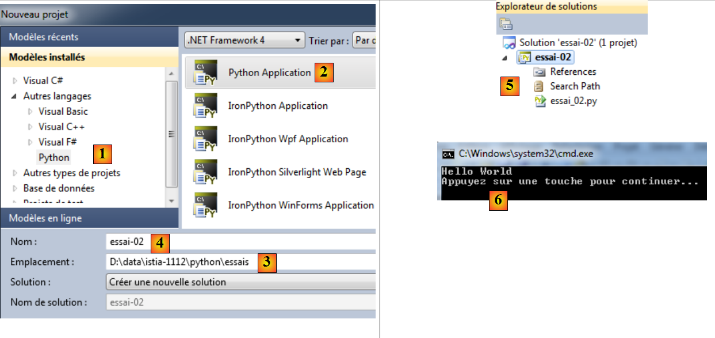Select the Modèles récents section
This screenshot has width=715, height=338.
pyautogui.click(x=44, y=37)
